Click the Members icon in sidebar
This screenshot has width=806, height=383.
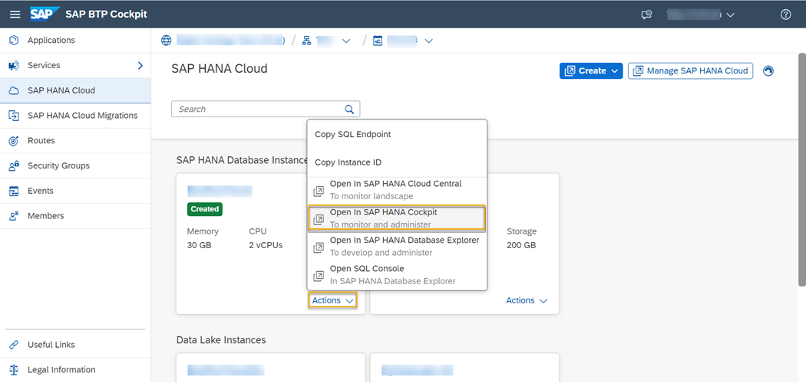tap(15, 216)
